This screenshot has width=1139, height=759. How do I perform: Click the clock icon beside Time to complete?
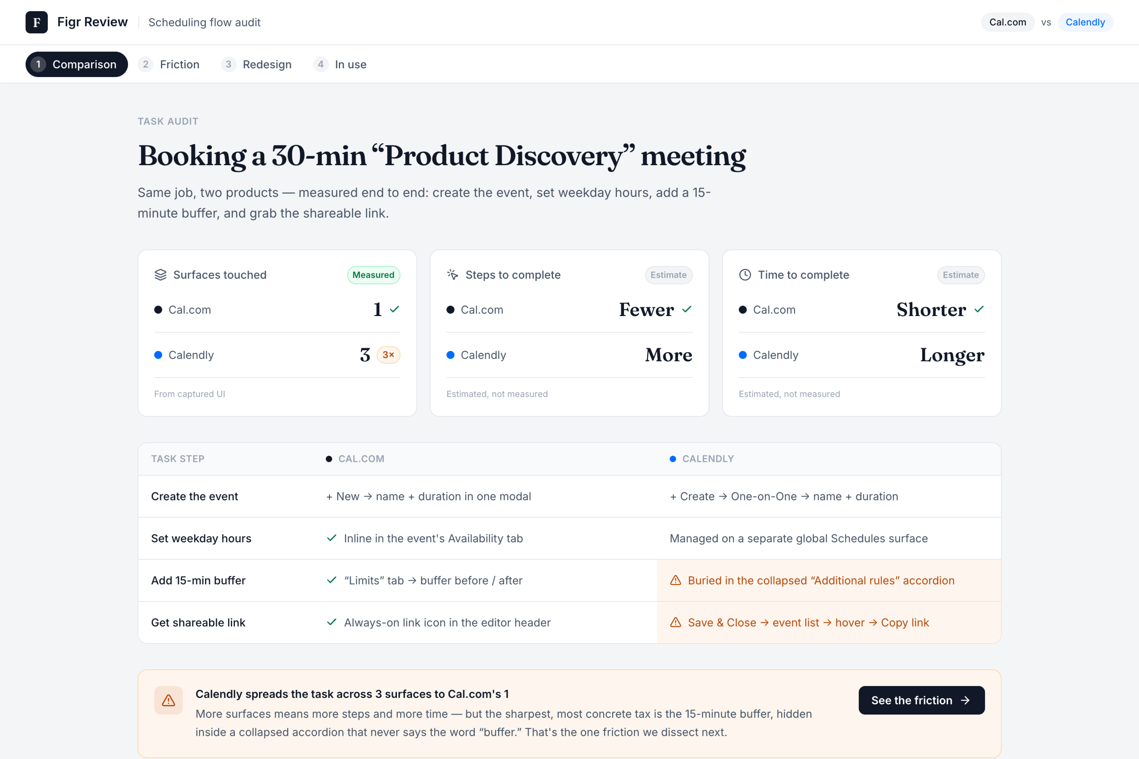(x=745, y=275)
